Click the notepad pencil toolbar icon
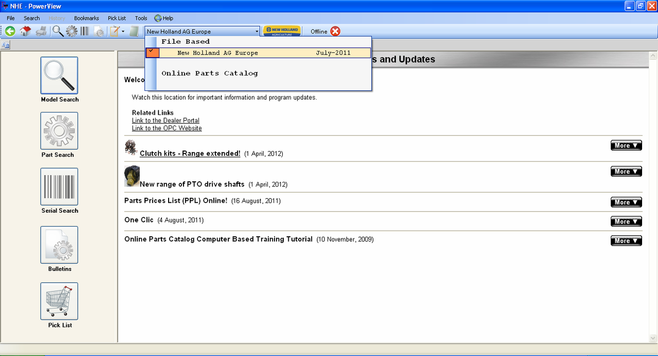 click(x=115, y=31)
